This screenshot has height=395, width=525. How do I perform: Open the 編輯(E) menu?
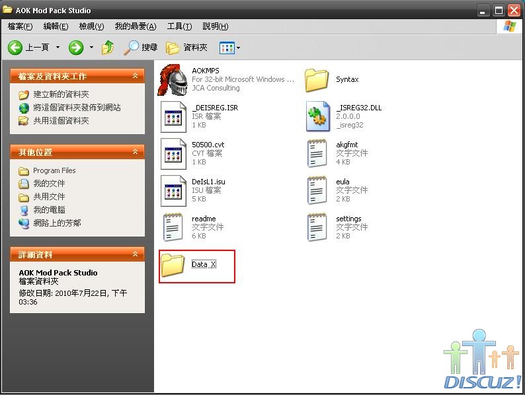(56, 26)
